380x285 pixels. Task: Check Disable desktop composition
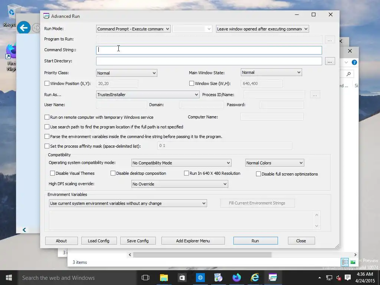[113, 173]
